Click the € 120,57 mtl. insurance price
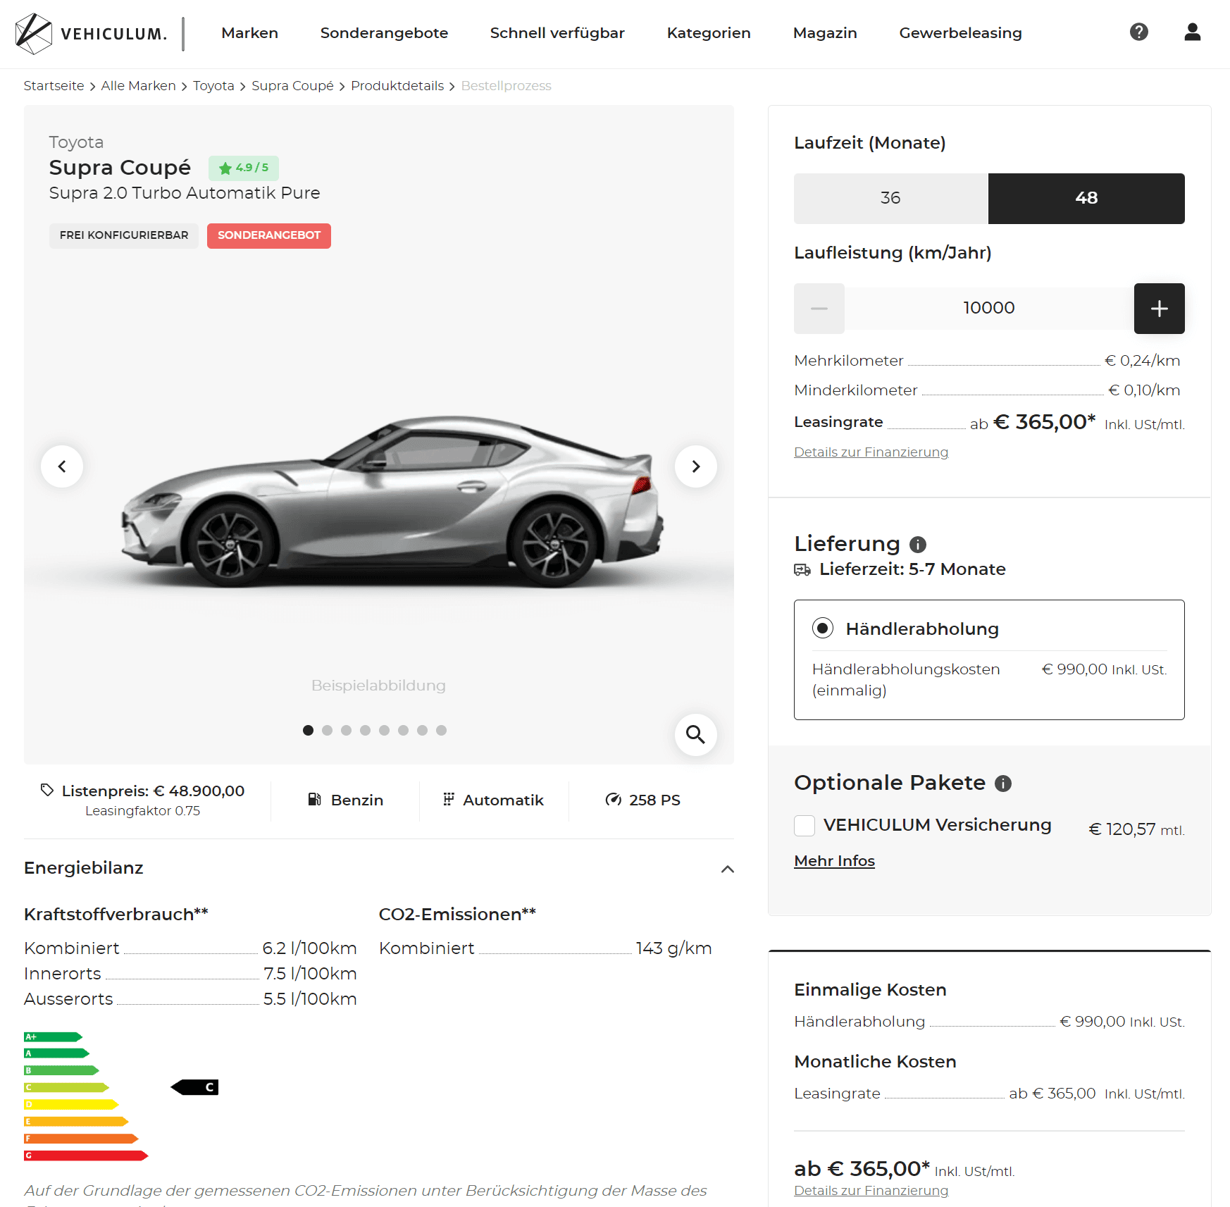The height and width of the screenshot is (1207, 1230). pyautogui.click(x=1136, y=829)
